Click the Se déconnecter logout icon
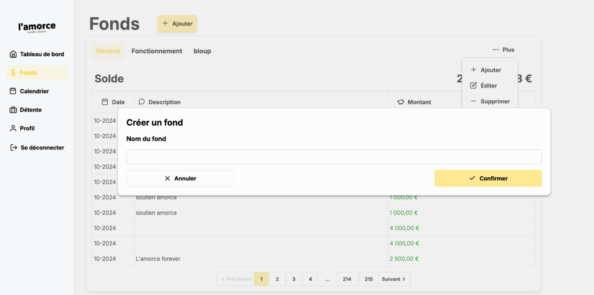 tap(13, 148)
